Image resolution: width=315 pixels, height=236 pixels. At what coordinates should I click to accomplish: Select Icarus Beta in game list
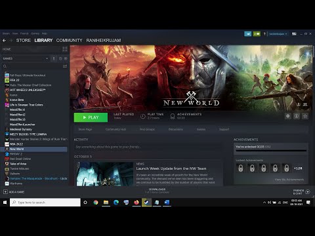[x=16, y=100]
